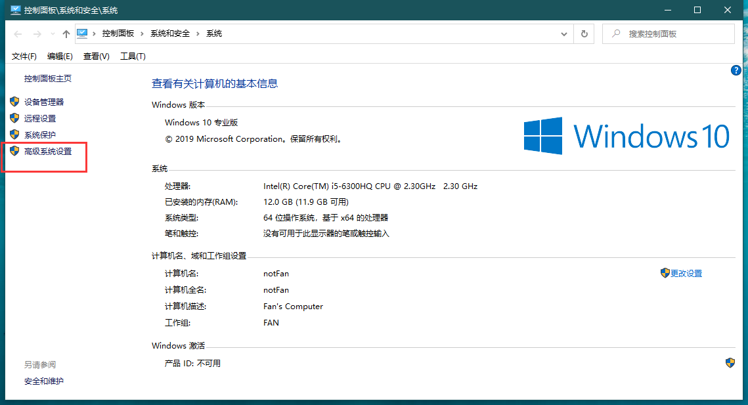Open the recent locations dropdown arrow

pos(53,34)
